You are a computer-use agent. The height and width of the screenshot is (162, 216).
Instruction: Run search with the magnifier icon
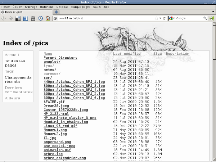[205, 18]
